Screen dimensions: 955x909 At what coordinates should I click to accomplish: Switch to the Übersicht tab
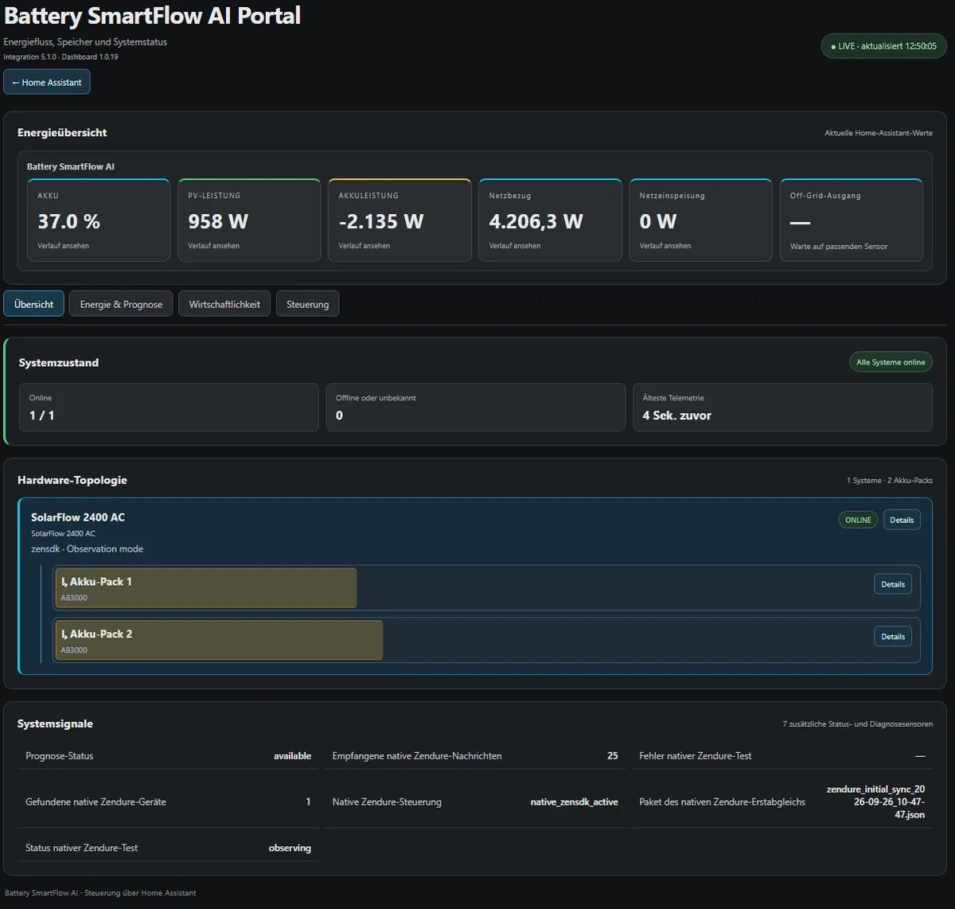33,304
